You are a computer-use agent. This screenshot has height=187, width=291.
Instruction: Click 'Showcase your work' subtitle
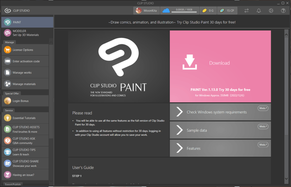(25, 166)
